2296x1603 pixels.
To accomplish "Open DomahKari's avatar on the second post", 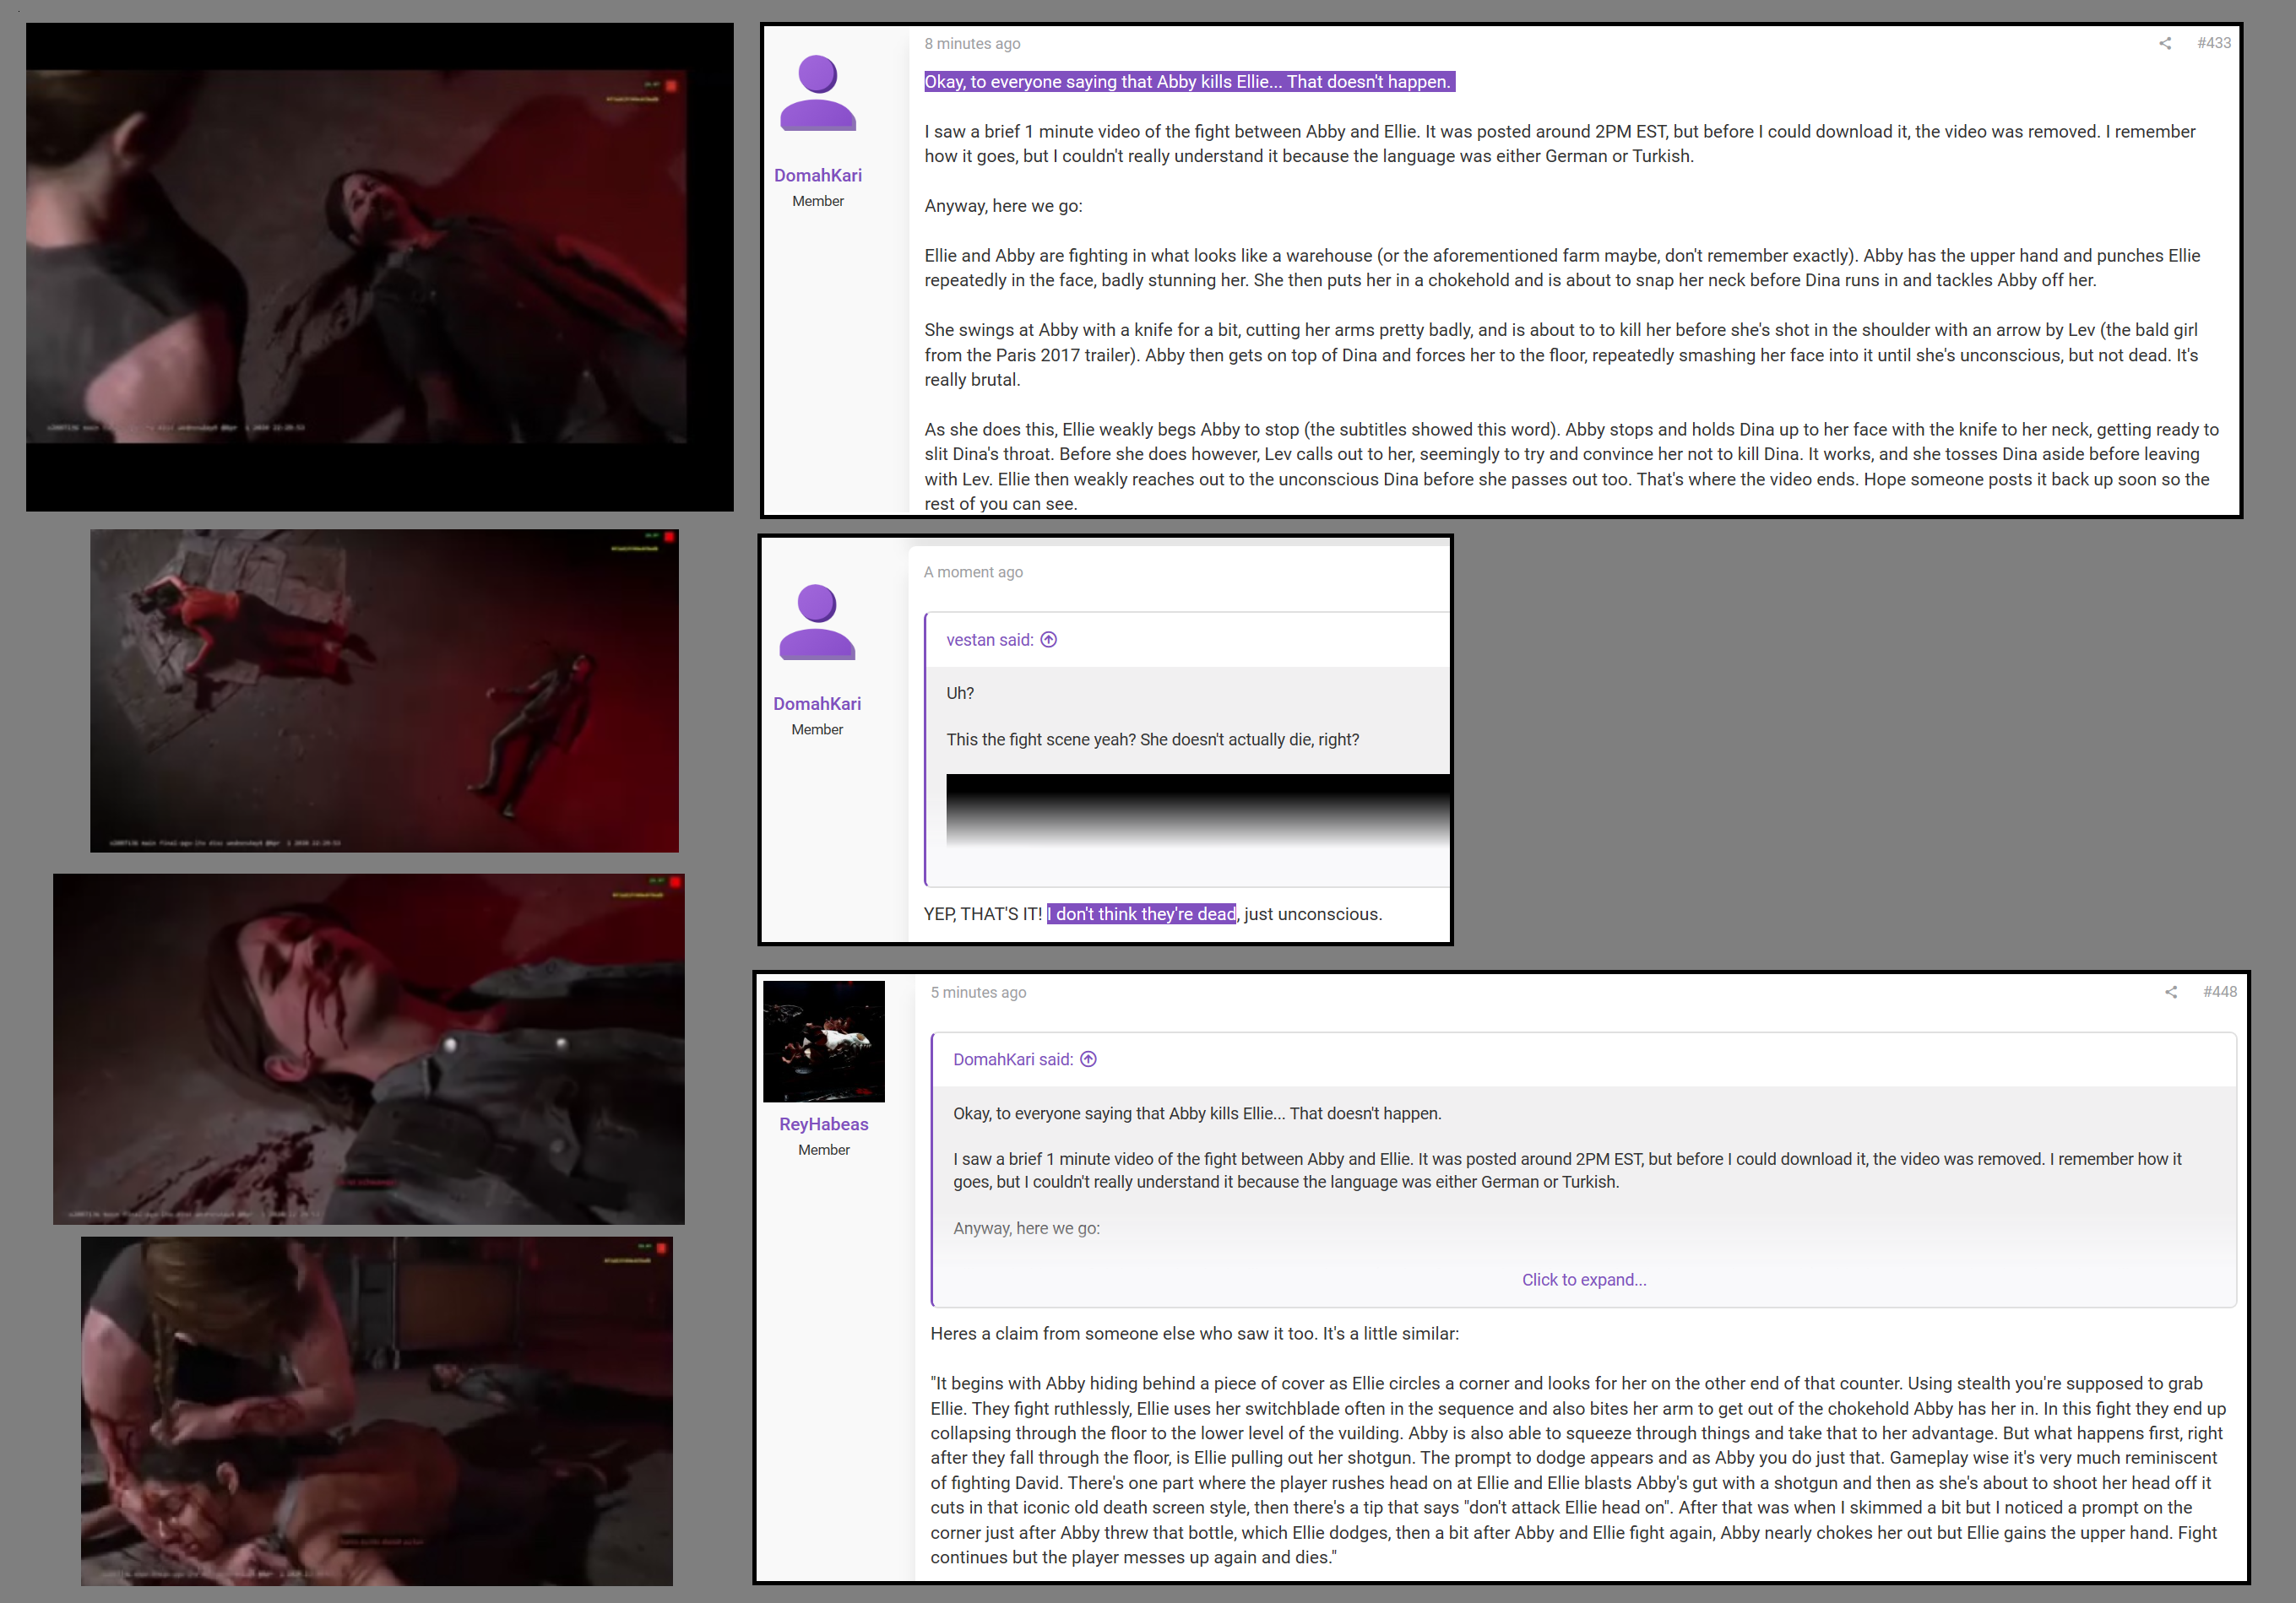I will 817,621.
